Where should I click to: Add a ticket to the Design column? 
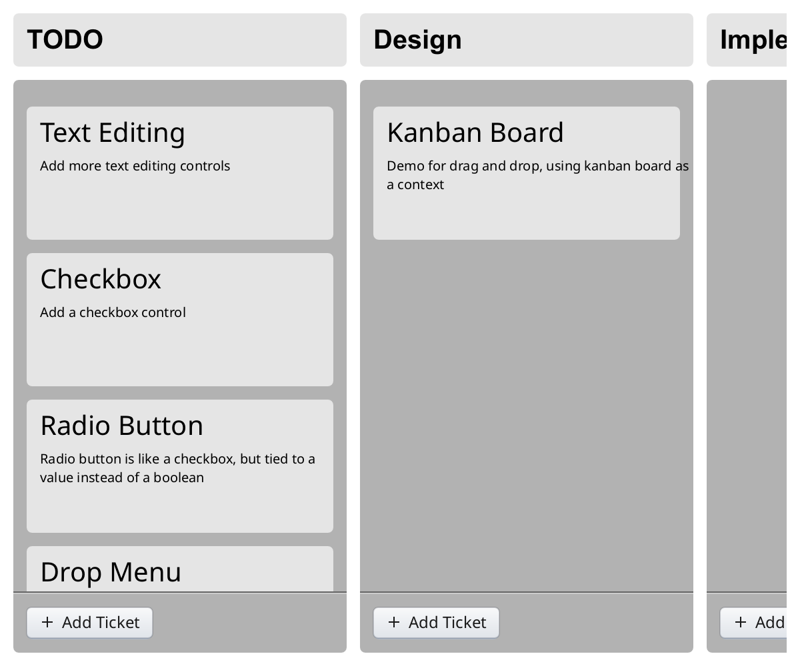point(437,623)
